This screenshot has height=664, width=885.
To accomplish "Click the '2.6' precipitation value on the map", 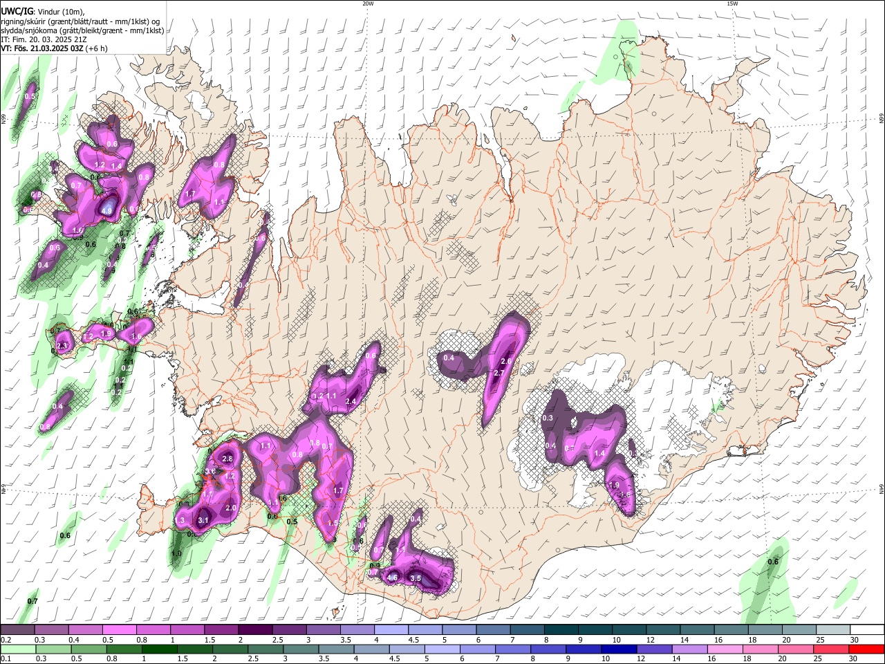I will 505,362.
